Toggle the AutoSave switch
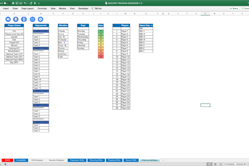Image resolution: width=249 pixels, height=166 pixels. point(7,3)
